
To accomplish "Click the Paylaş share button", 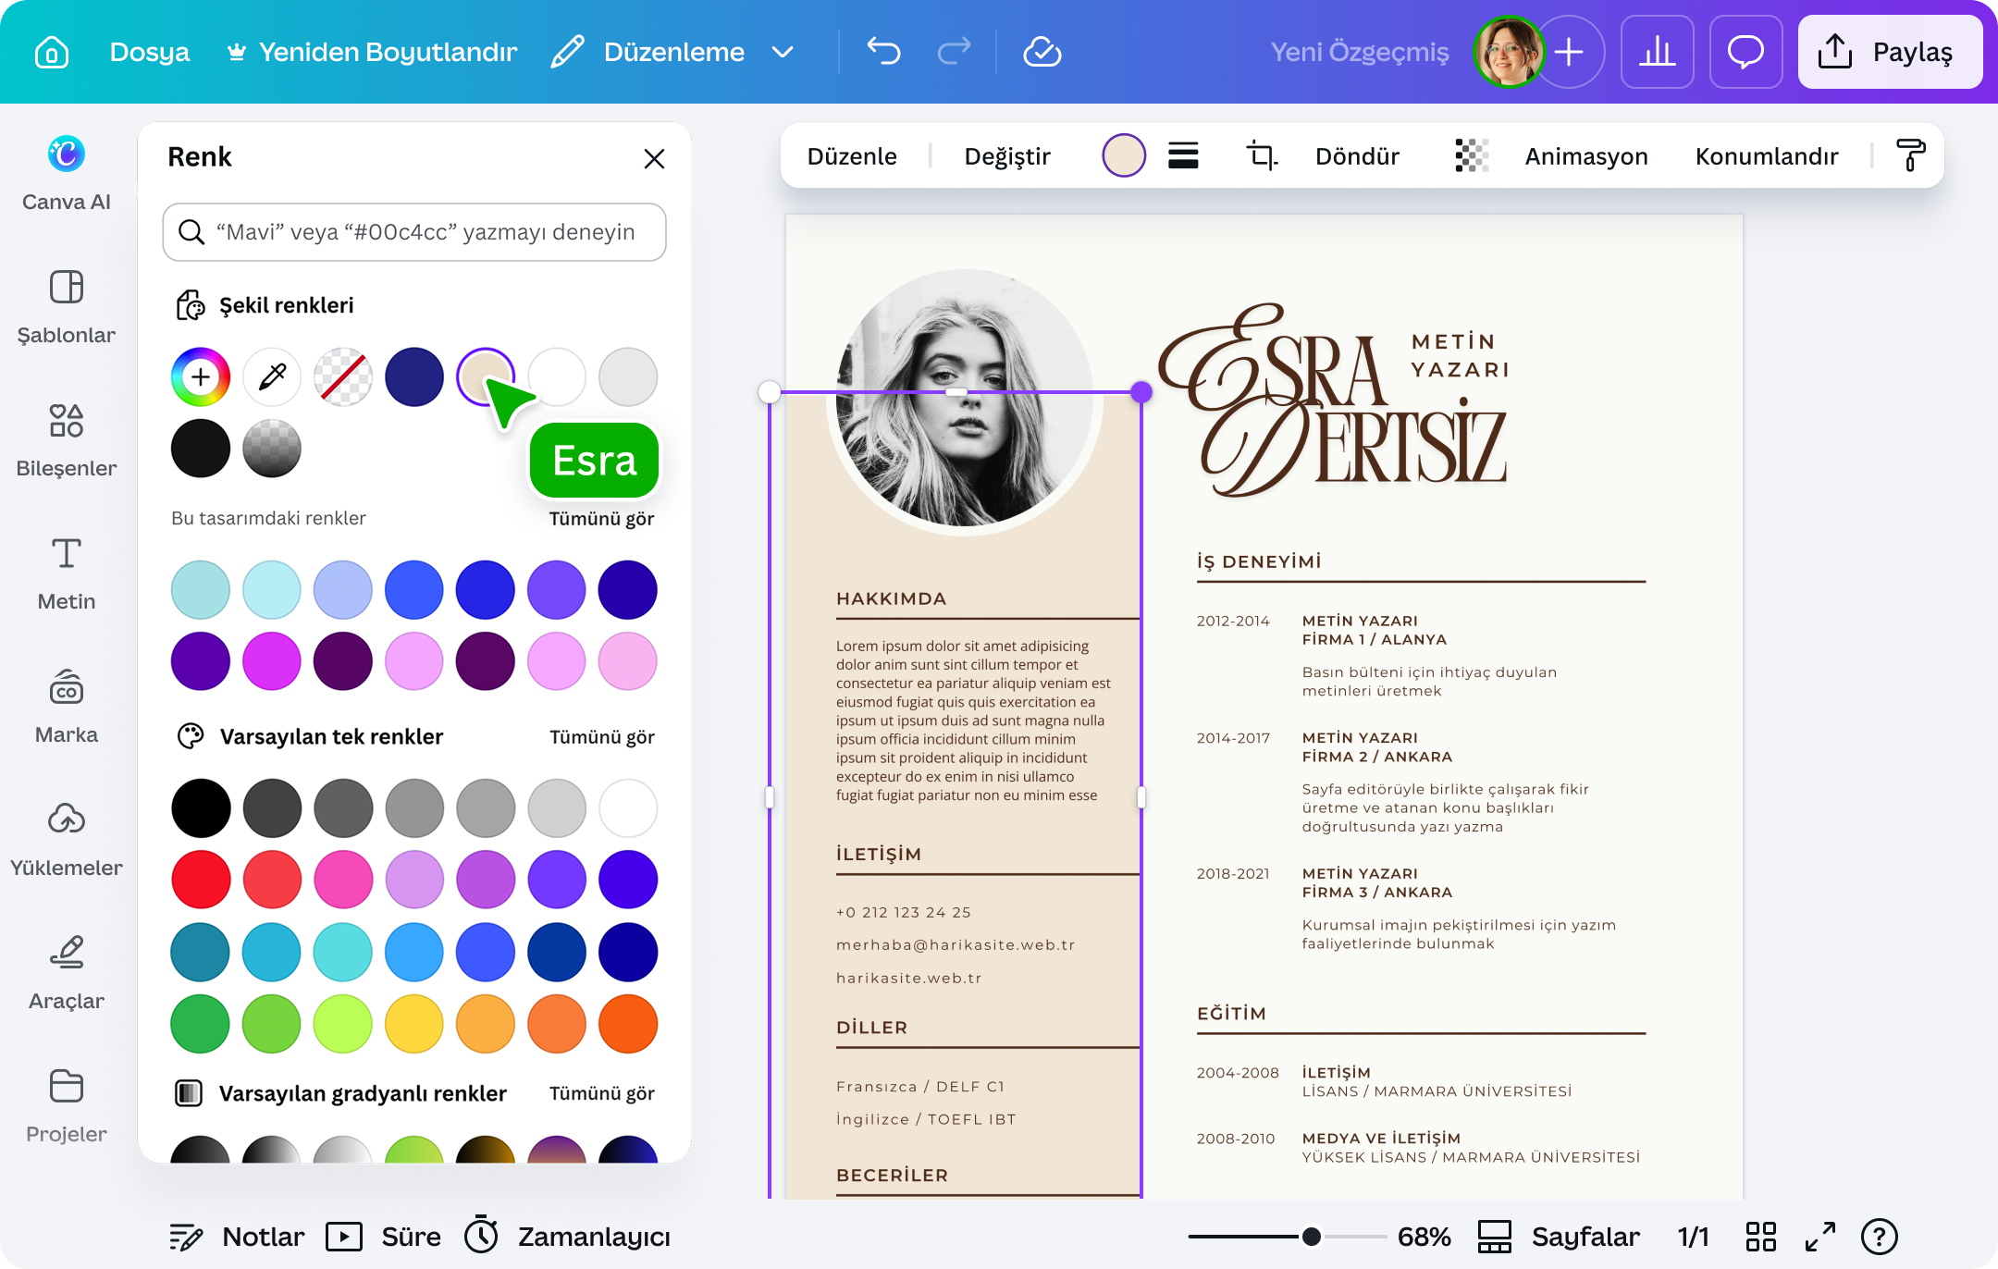I will click(x=1890, y=52).
